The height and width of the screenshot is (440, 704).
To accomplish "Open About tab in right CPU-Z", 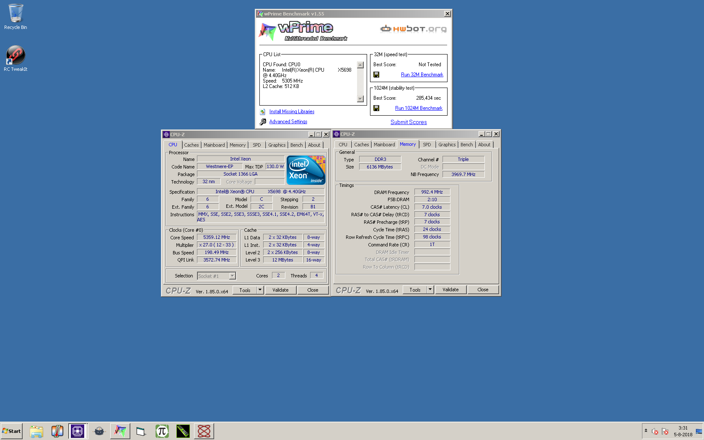I will point(484,145).
